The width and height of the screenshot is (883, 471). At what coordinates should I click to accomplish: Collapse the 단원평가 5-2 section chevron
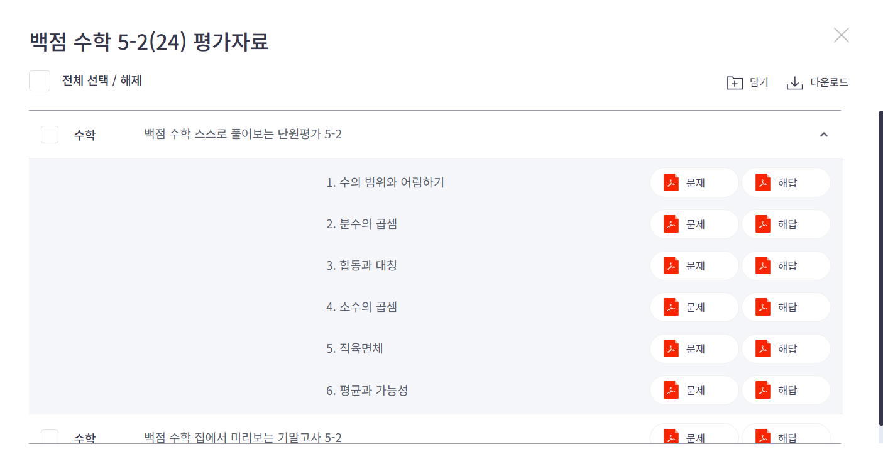click(x=824, y=134)
